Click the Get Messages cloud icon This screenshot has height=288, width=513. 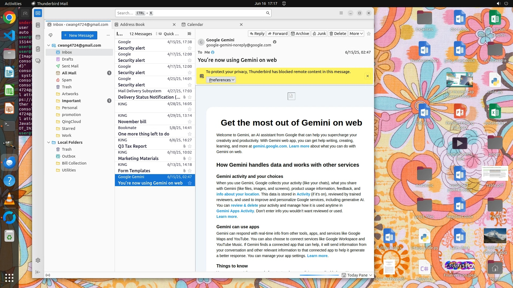[x=50, y=35]
